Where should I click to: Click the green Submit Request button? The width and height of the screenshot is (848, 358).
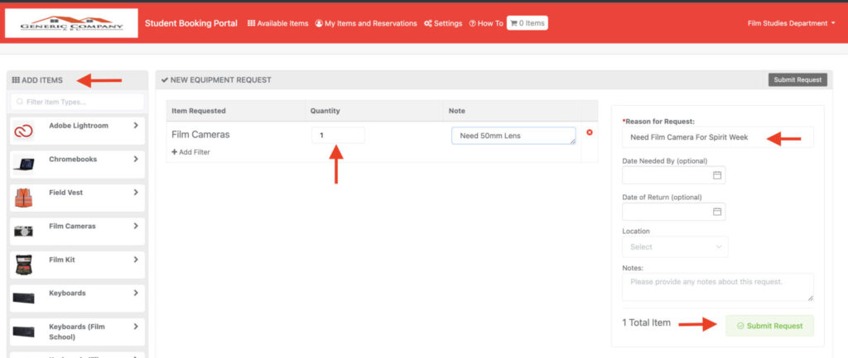(x=769, y=326)
